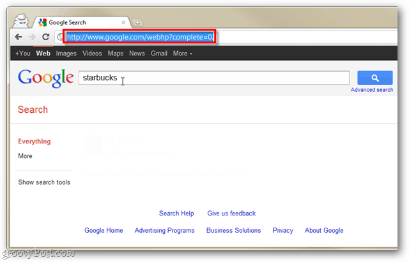Click the browser back arrow
Screen dimensions: 409x262
[x=19, y=37]
